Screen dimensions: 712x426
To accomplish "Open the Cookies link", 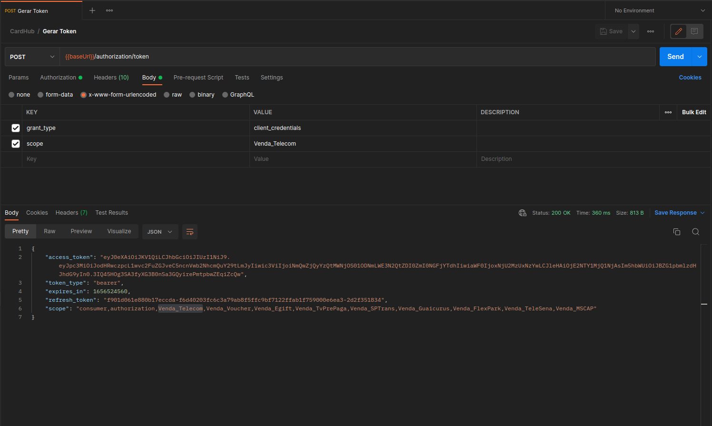I will [x=690, y=78].
